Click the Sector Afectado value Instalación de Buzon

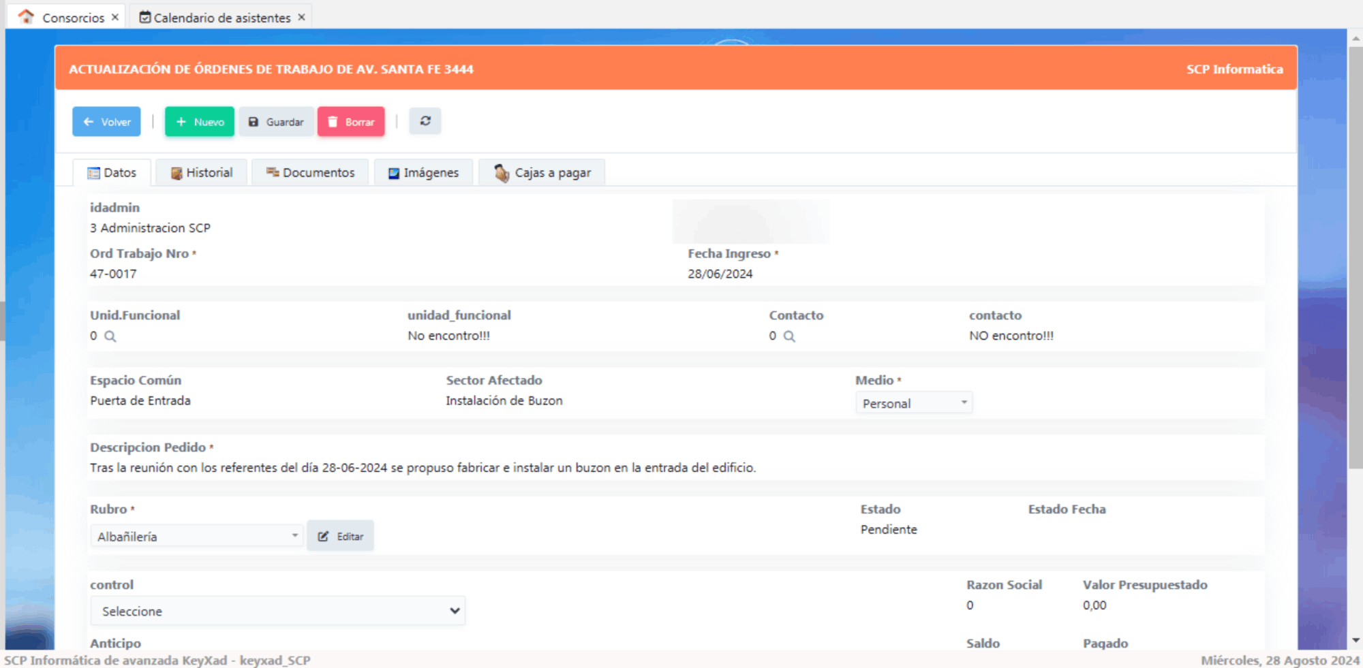tap(504, 400)
